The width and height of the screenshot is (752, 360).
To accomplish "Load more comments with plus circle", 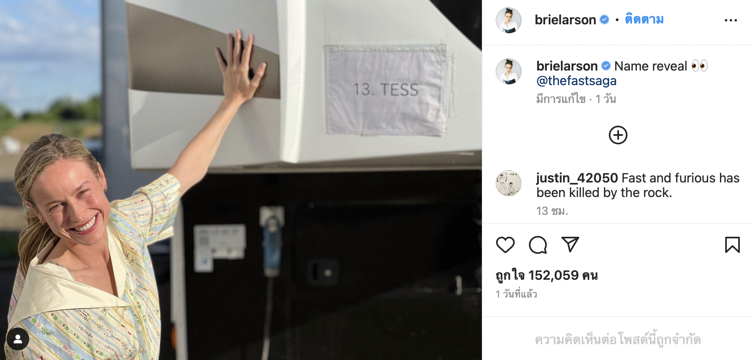I will 618,135.
